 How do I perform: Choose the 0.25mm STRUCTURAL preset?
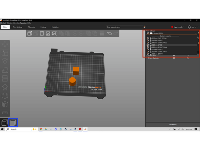pos(172,52)
